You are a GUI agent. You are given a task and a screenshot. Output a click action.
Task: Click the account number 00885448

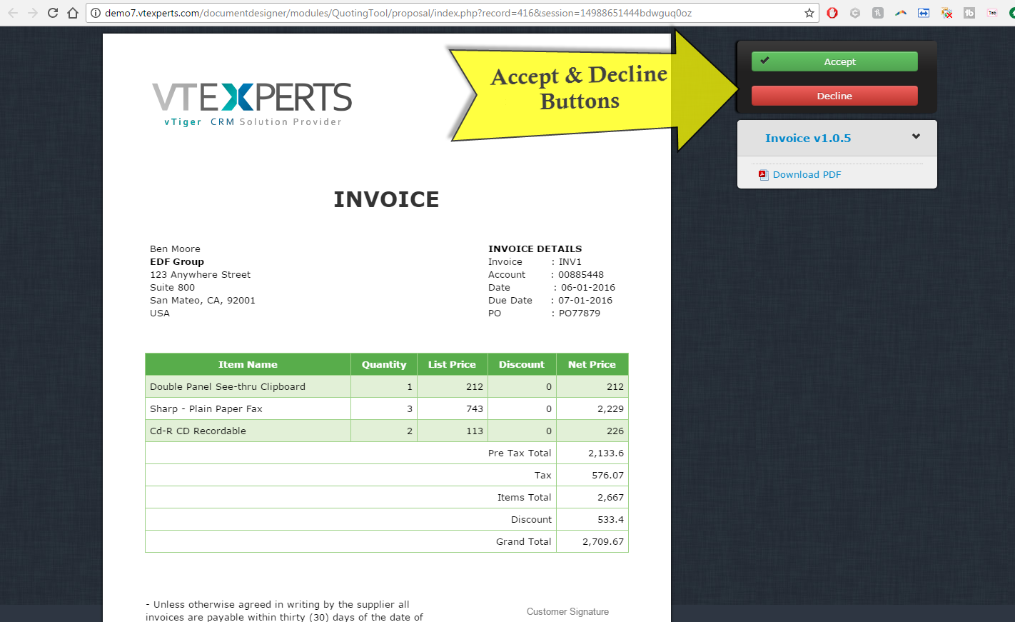click(x=581, y=274)
